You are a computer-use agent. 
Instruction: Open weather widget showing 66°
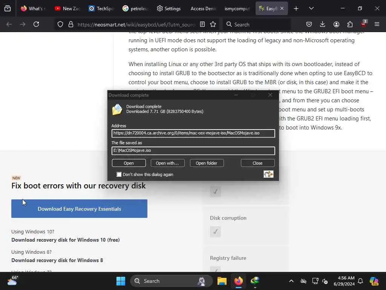(x=12, y=281)
